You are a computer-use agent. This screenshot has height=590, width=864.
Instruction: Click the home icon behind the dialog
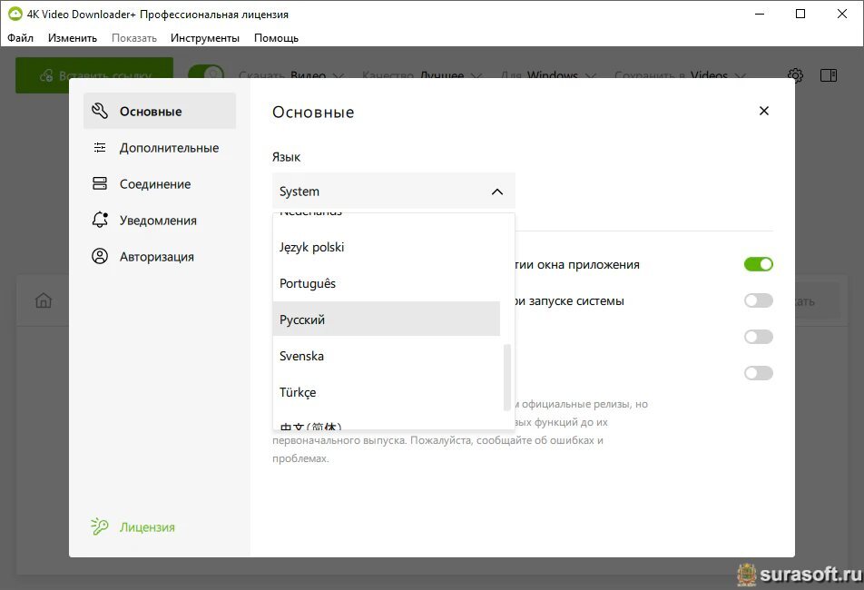point(44,301)
